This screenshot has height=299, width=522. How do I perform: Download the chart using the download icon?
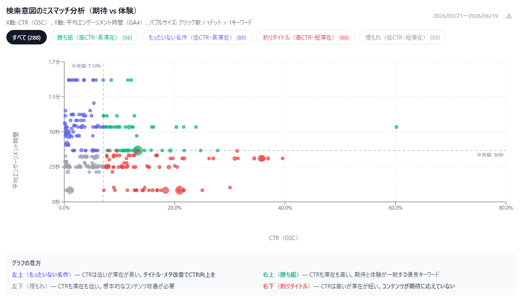(x=508, y=15)
